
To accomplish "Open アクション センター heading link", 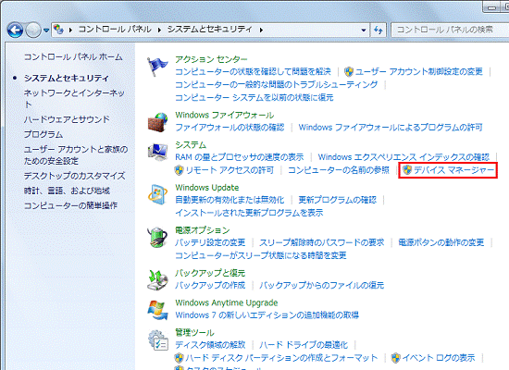I will [211, 59].
